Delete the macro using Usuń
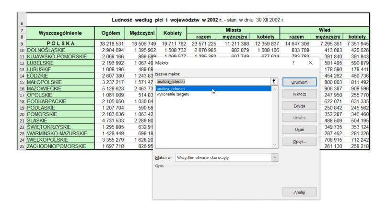The image size is (387, 208). coord(299,129)
